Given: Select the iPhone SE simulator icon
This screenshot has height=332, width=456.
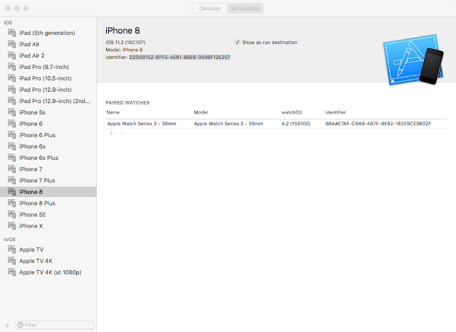Looking at the screenshot, I should click(11, 215).
